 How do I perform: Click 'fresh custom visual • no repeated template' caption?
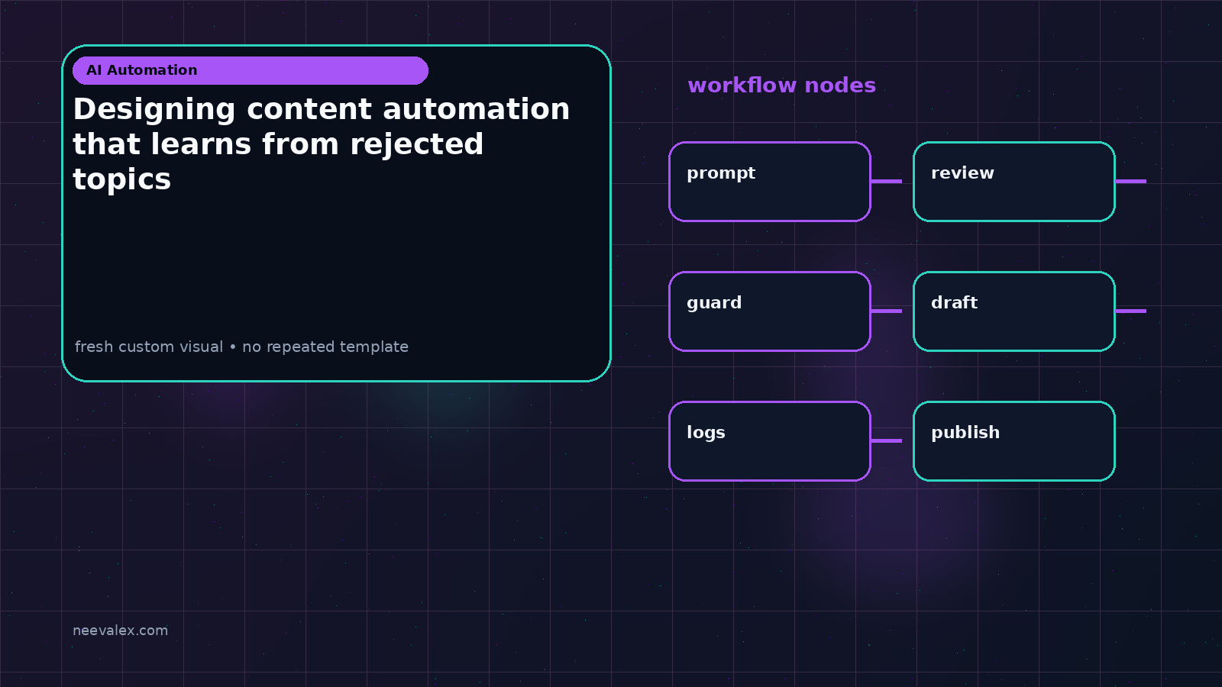[241, 347]
